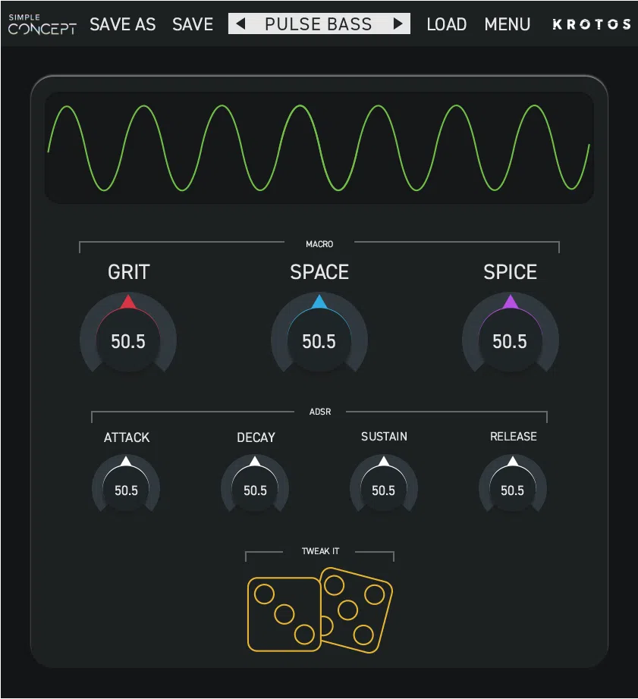
Task: Click the next preset right arrow
Action: [x=398, y=24]
